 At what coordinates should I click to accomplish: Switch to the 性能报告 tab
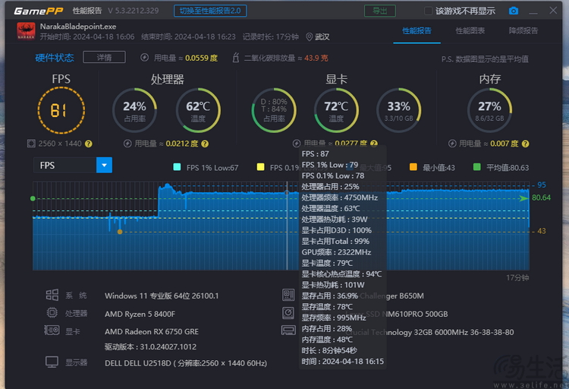[417, 31]
